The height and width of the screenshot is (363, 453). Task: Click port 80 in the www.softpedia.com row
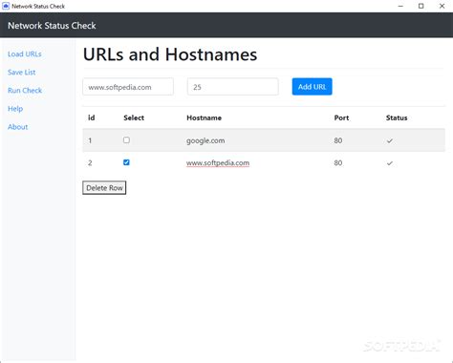point(338,162)
